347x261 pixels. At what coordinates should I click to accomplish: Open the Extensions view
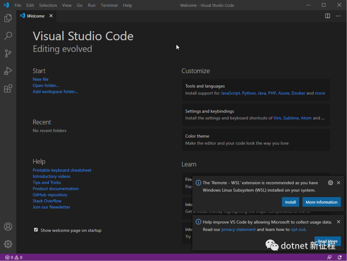tap(8, 88)
